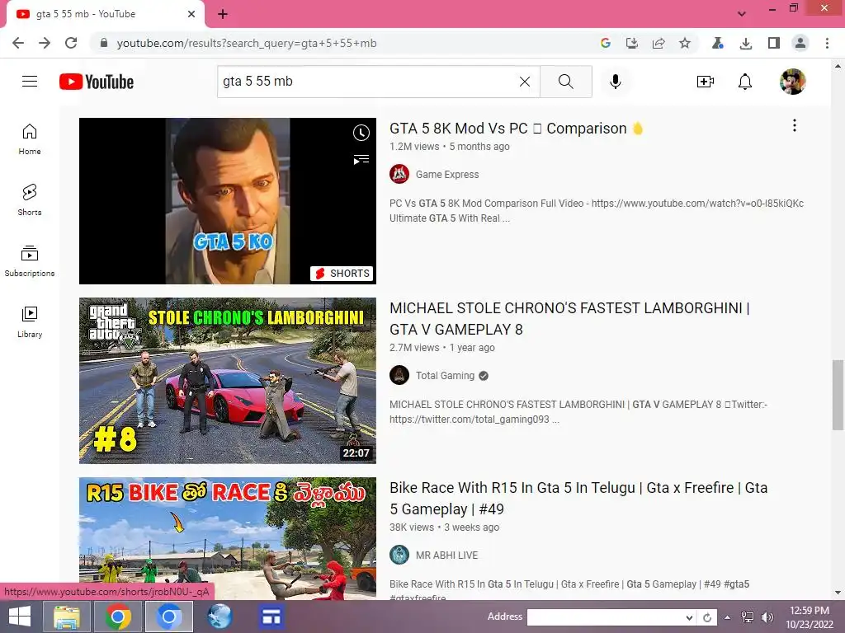This screenshot has width=845, height=633.
Task: Open File Explorer from the taskbar
Action: (67, 617)
